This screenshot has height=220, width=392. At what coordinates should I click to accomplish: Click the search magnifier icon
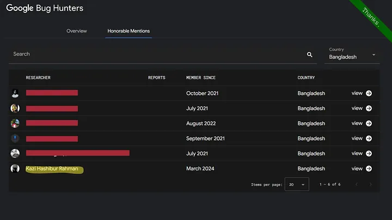click(309, 55)
